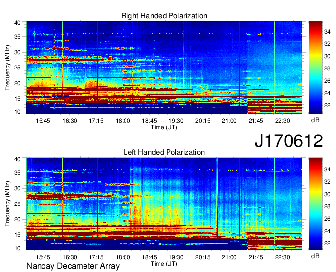Select the 17:15 tick on Right Handed time axis
Image resolution: width=336 pixels, height=272 pixels.
96,121
